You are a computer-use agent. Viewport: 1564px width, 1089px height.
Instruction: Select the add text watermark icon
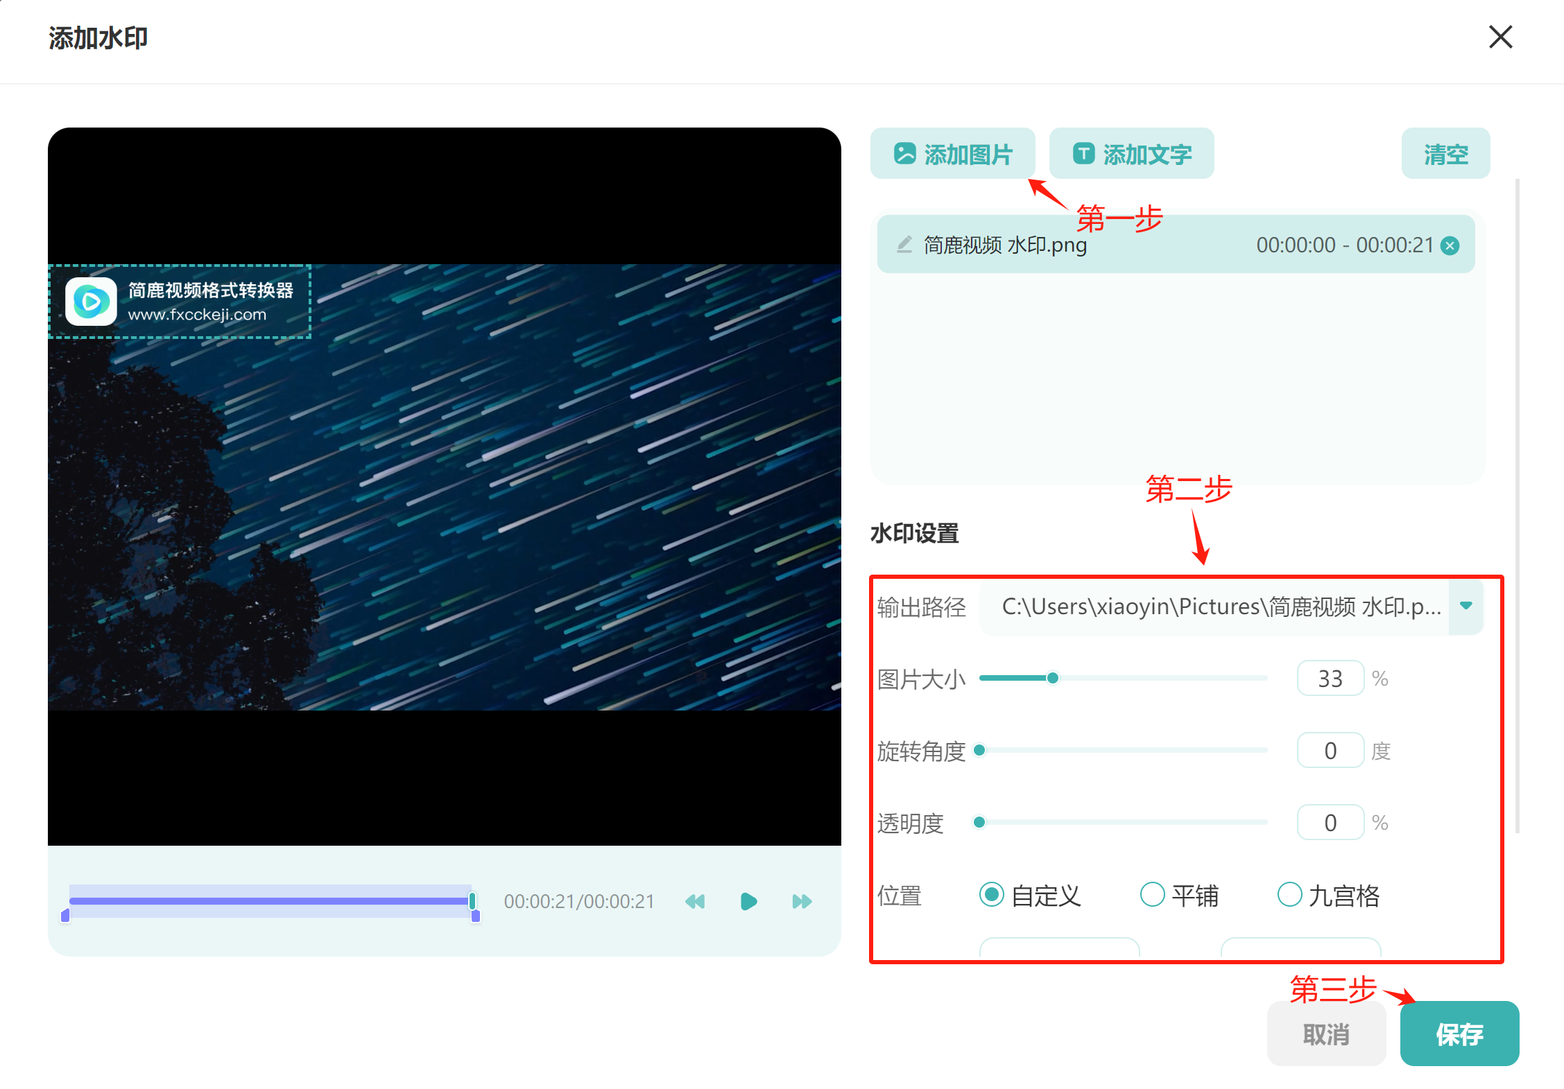pos(1084,153)
